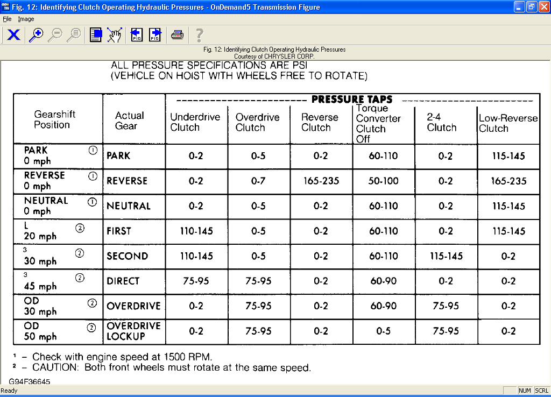Click the '3 30 mph' gearshift cell

pyautogui.click(x=58, y=257)
